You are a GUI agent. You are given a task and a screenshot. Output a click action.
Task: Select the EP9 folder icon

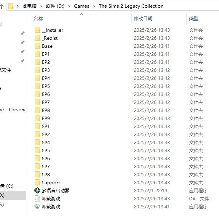37,118
